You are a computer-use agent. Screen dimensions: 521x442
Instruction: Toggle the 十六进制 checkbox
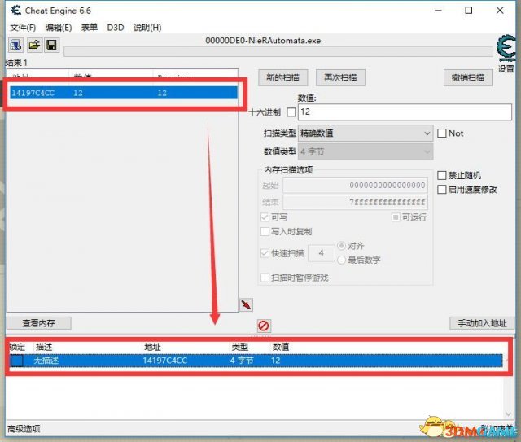coord(291,112)
